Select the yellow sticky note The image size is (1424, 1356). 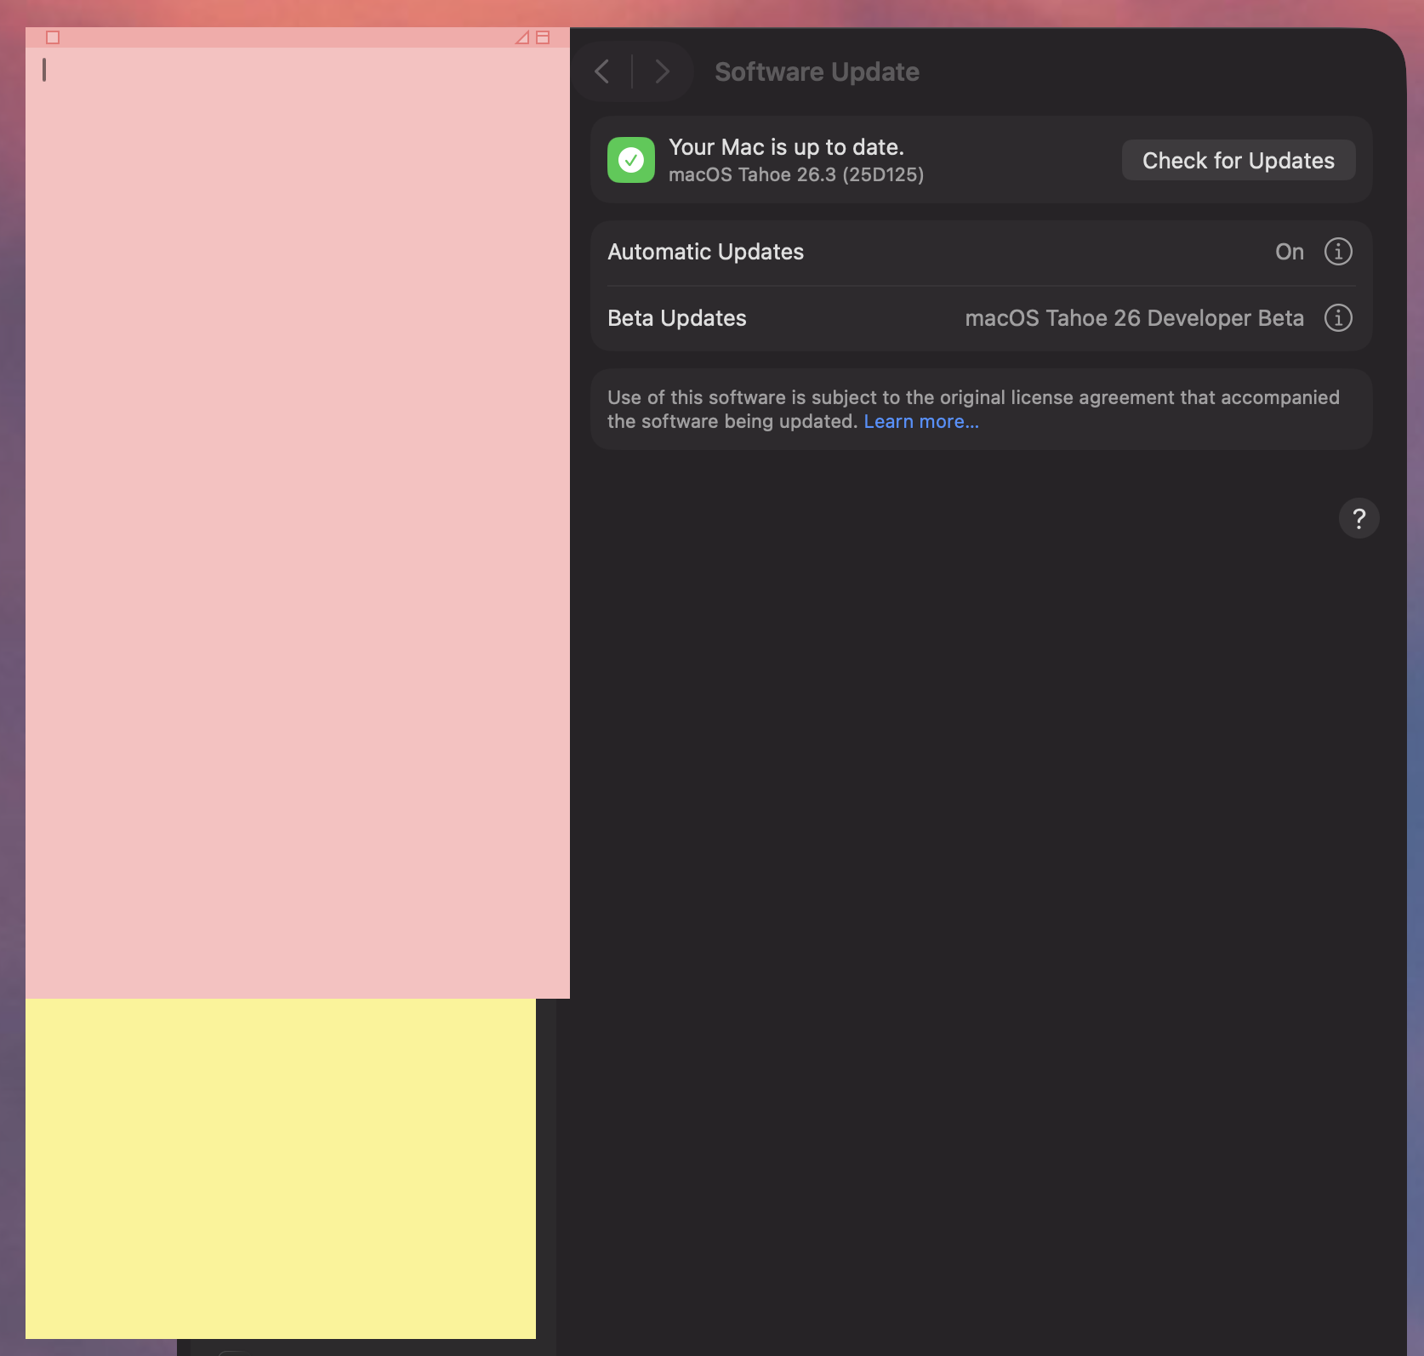point(281,1169)
